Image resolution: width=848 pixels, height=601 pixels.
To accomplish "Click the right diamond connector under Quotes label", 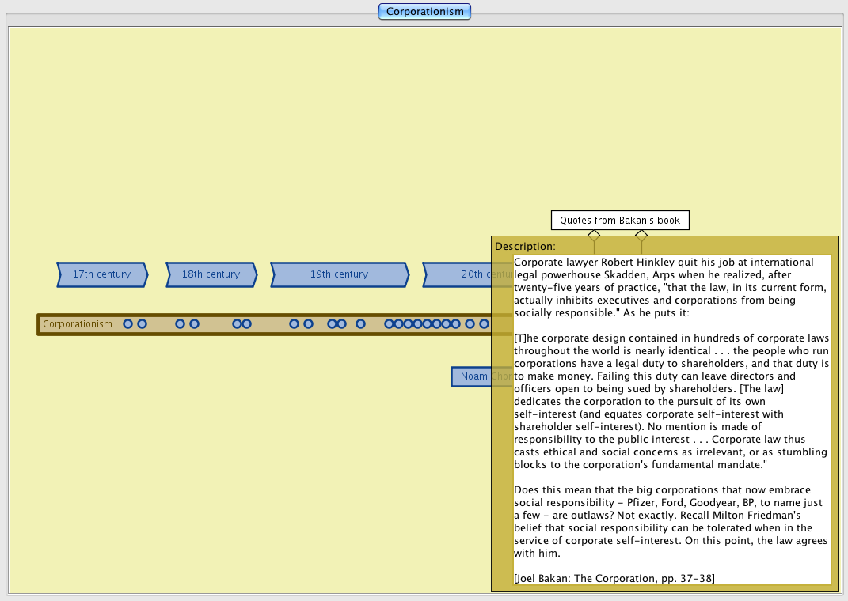I will click(641, 235).
